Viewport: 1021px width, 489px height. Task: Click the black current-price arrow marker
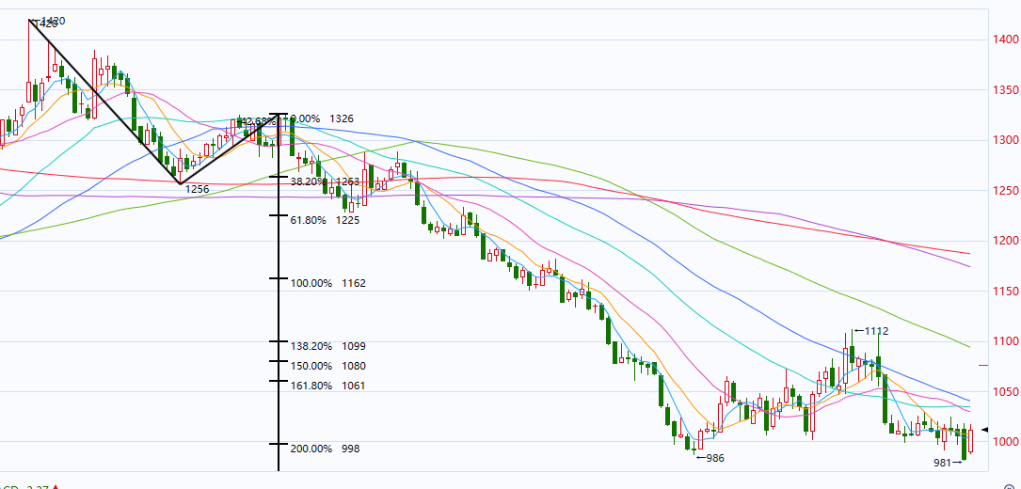click(985, 430)
